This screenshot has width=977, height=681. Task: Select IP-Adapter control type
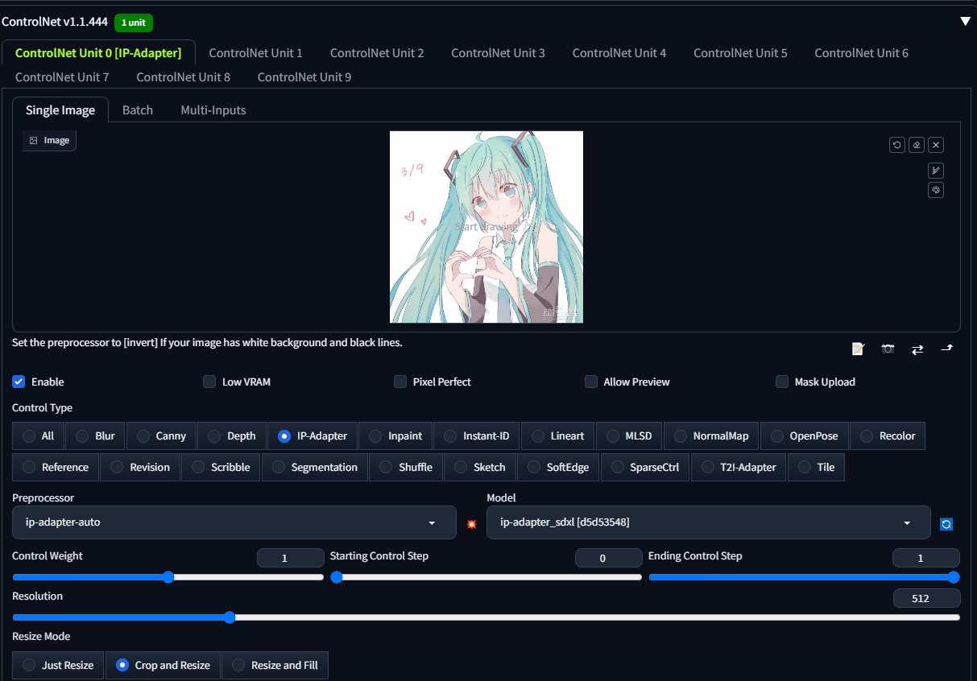[313, 435]
